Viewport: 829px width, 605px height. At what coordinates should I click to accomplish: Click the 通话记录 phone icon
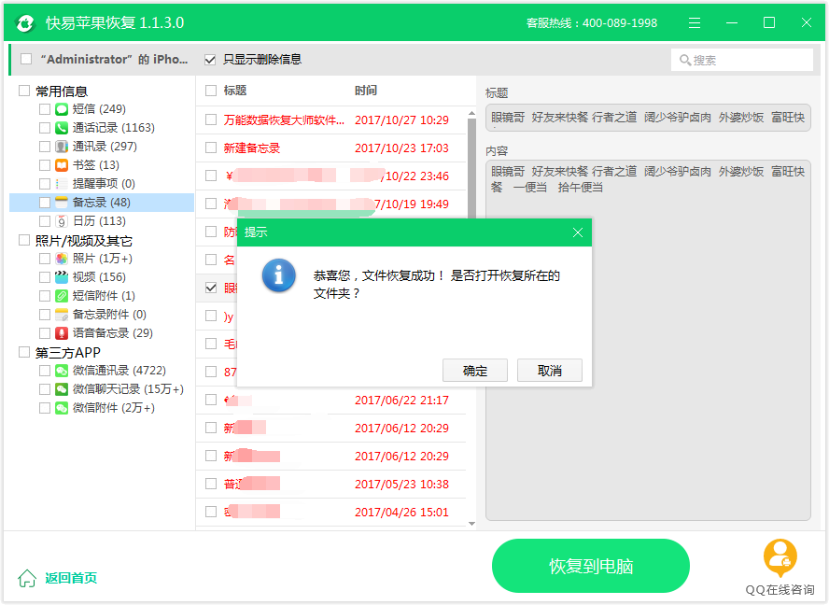62,128
